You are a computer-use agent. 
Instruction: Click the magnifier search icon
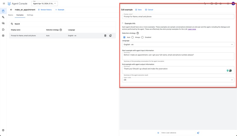tap(12, 24)
